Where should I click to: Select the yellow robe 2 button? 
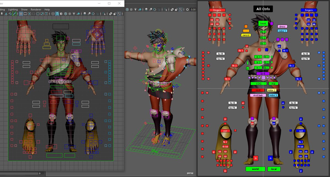272,90
